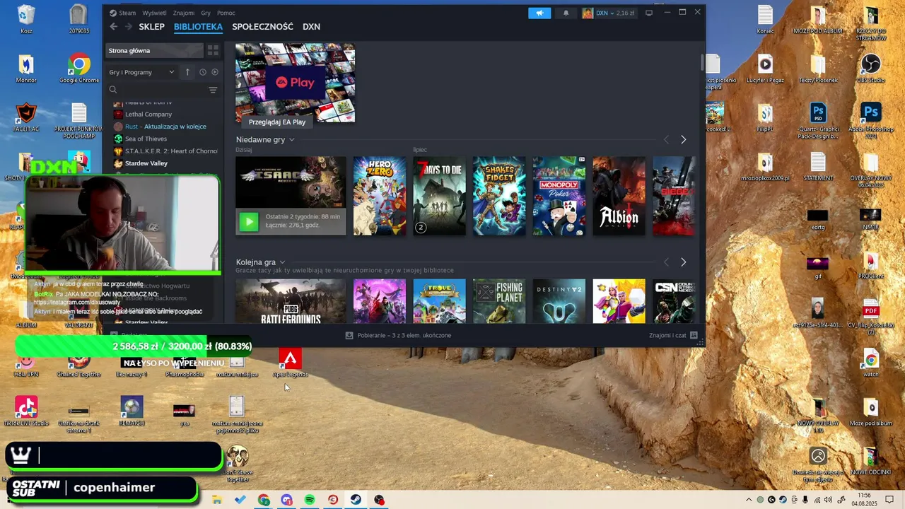The image size is (905, 509).
Task: Click the Przeglądaj EA Play button
Action: pyautogui.click(x=277, y=122)
